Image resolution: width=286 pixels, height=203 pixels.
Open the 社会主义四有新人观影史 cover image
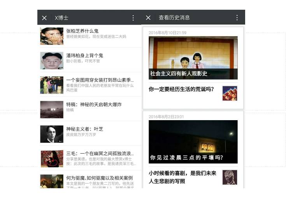[193, 58]
